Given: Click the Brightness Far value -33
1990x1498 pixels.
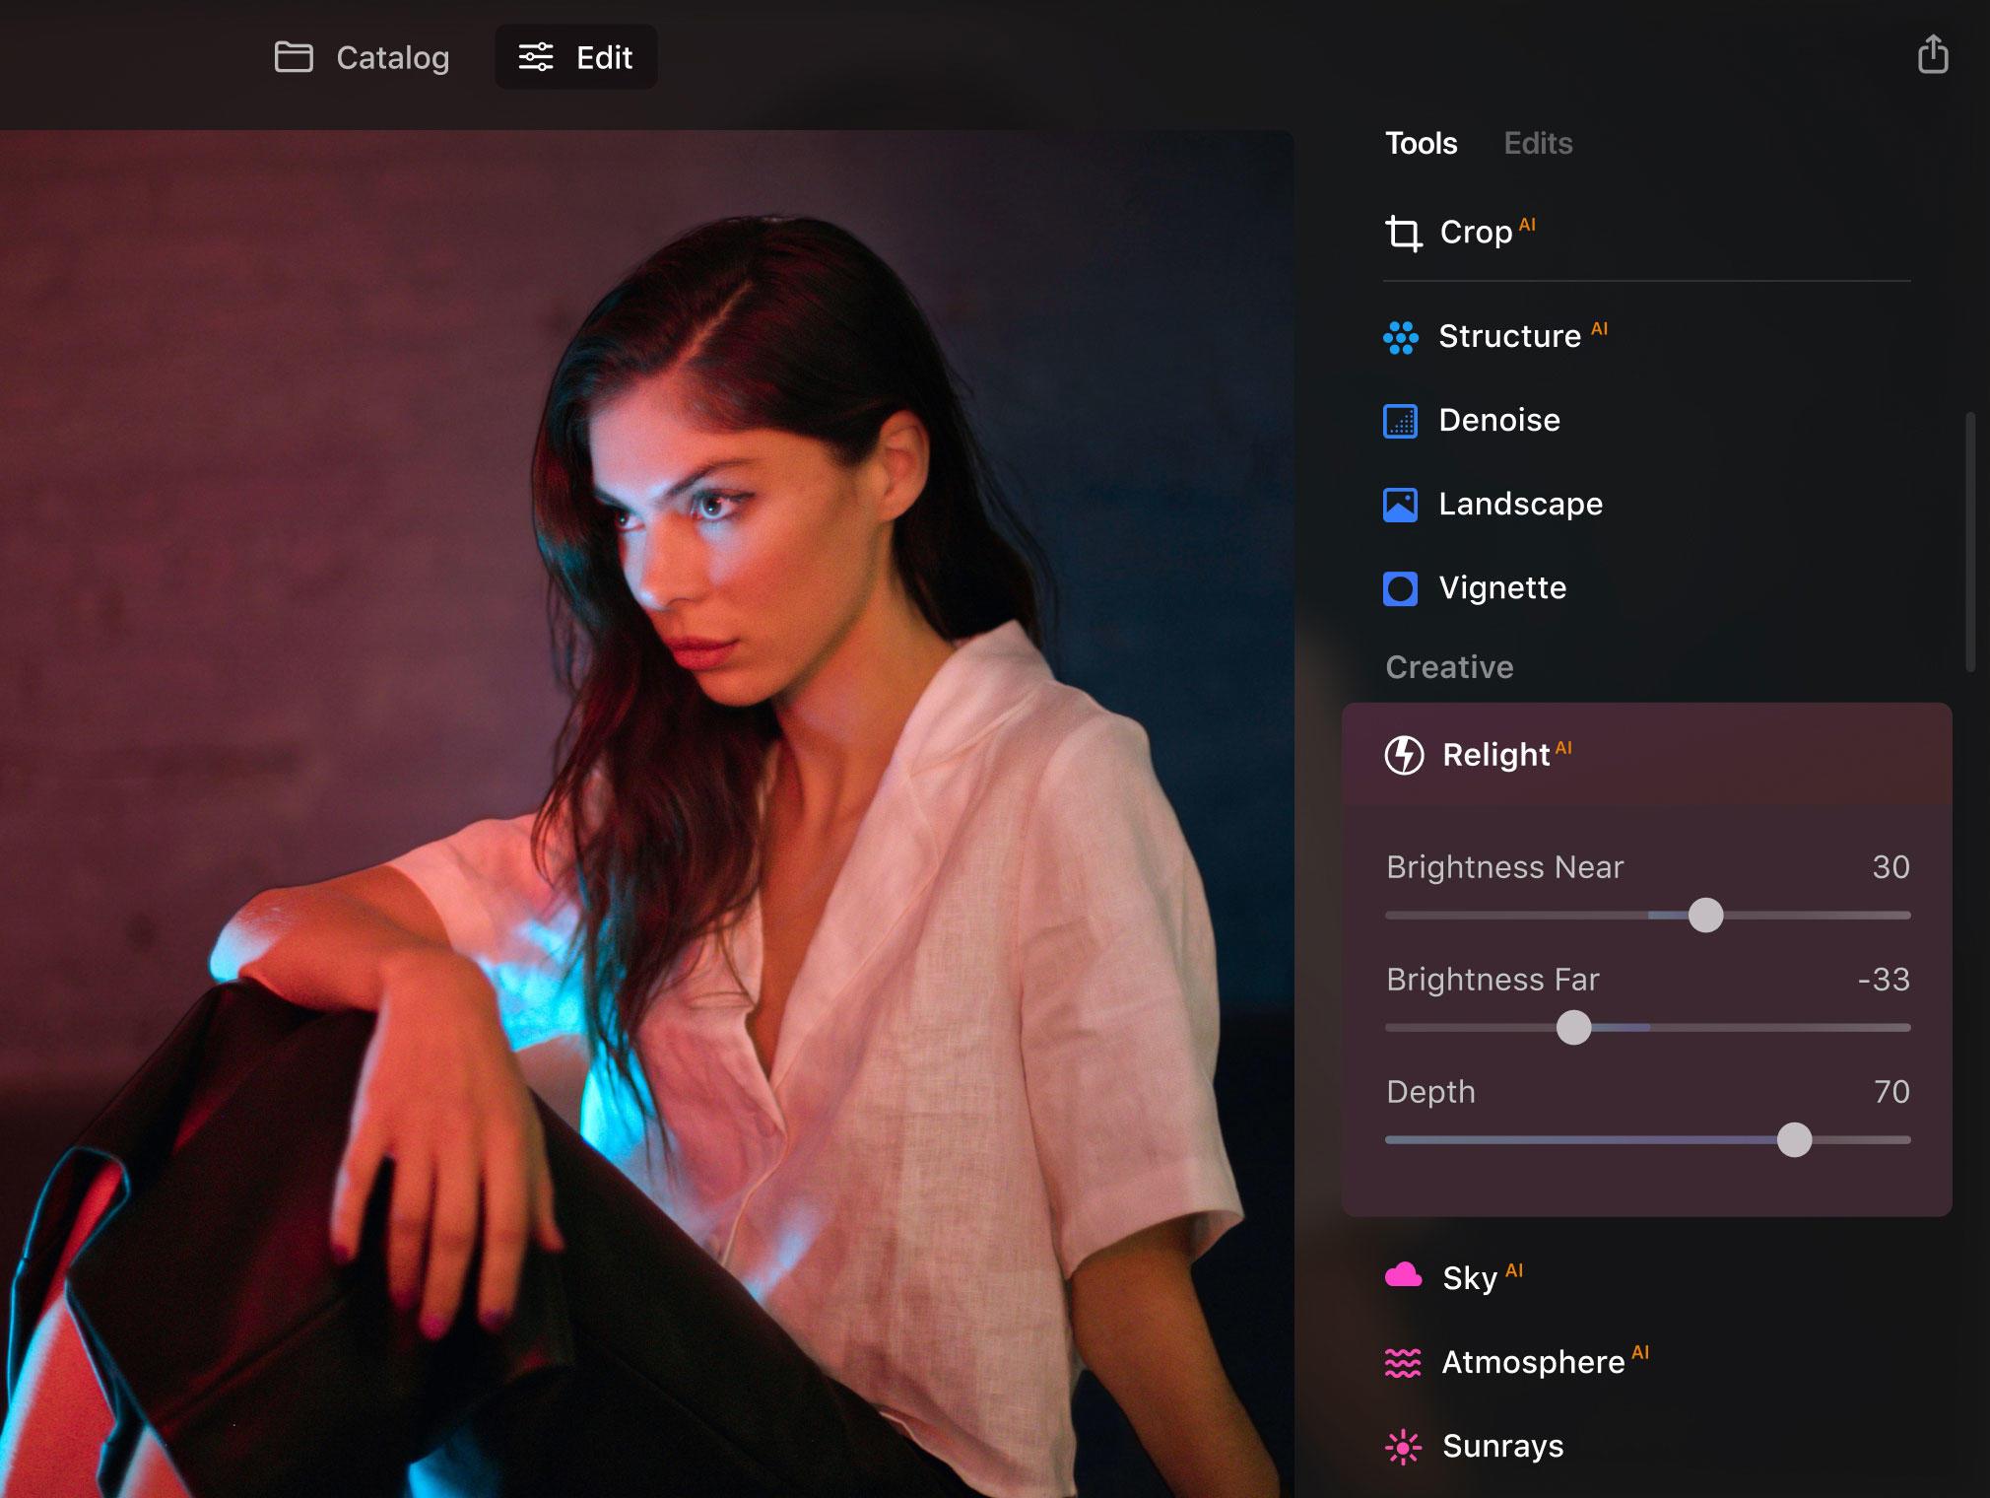Looking at the screenshot, I should click(x=1884, y=980).
